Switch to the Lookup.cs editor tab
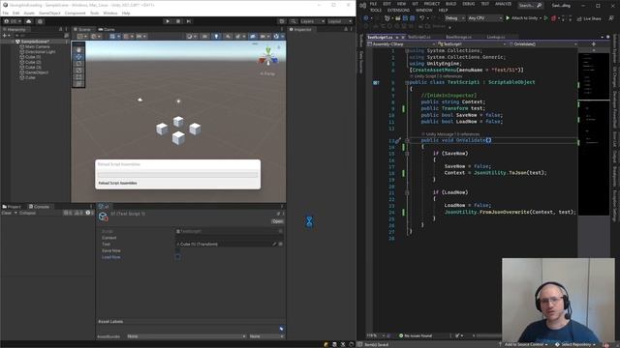Screen dimensions: 620x348 coord(496,37)
